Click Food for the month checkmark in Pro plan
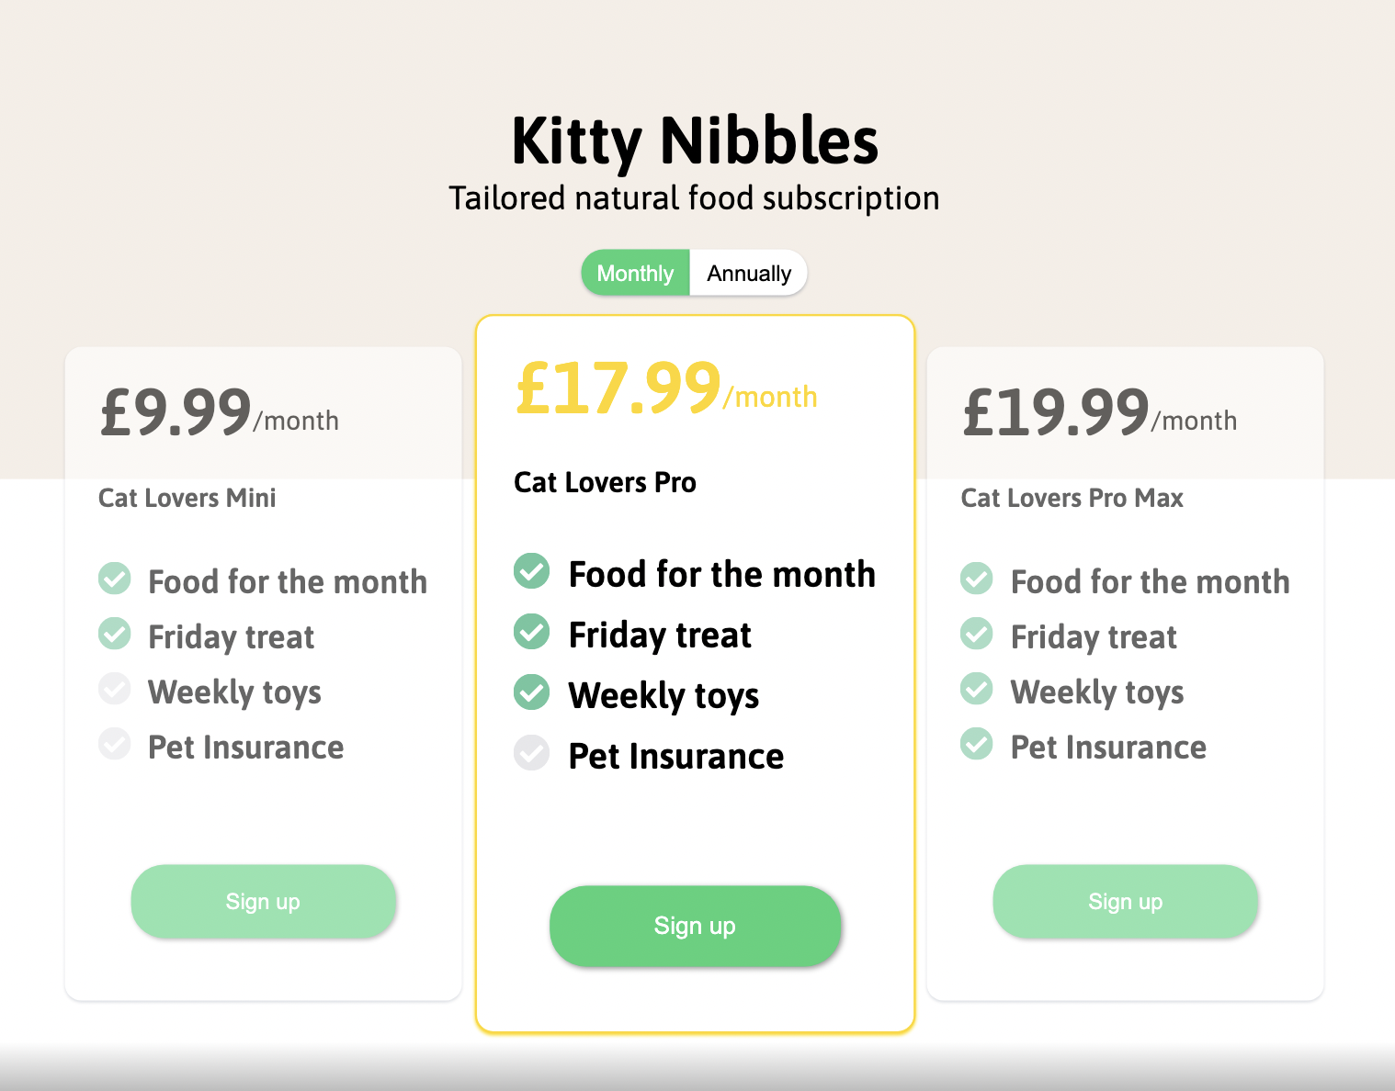Viewport: 1395px width, 1091px height. click(531, 571)
